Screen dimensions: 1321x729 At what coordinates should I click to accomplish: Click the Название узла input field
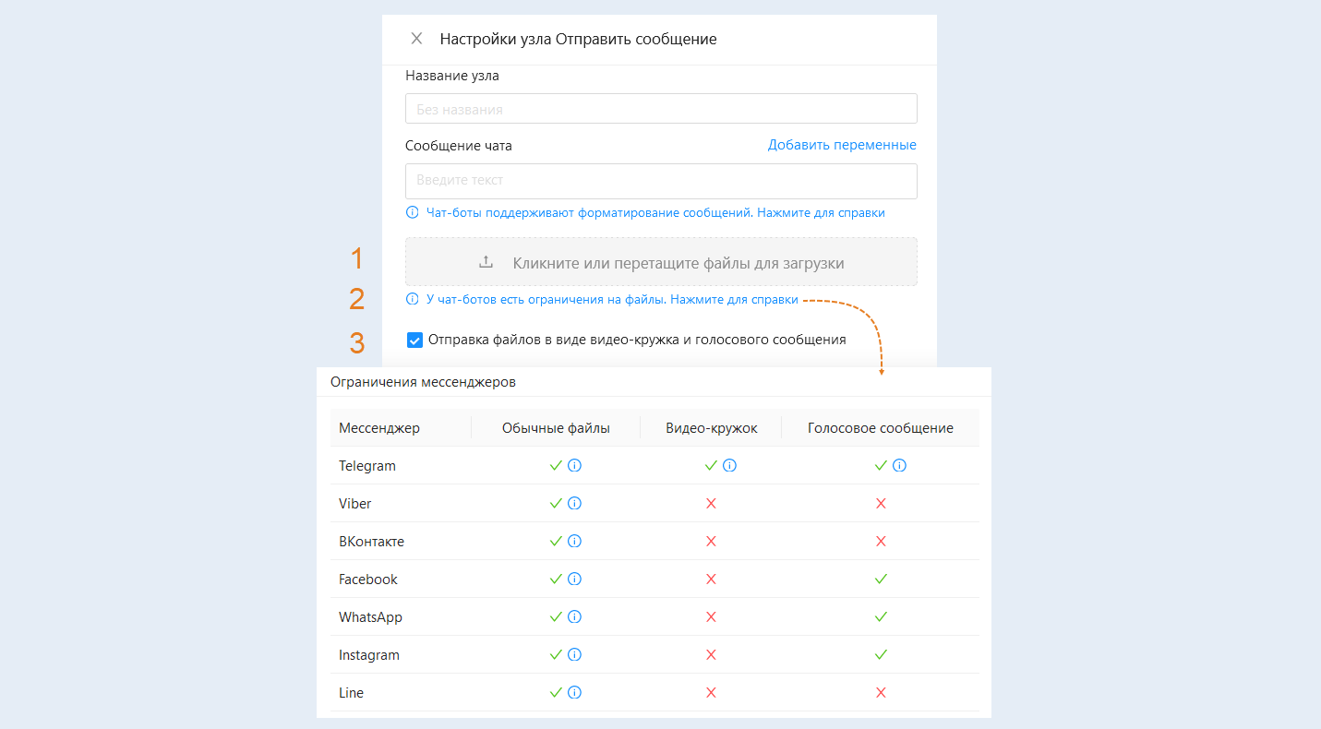(661, 109)
